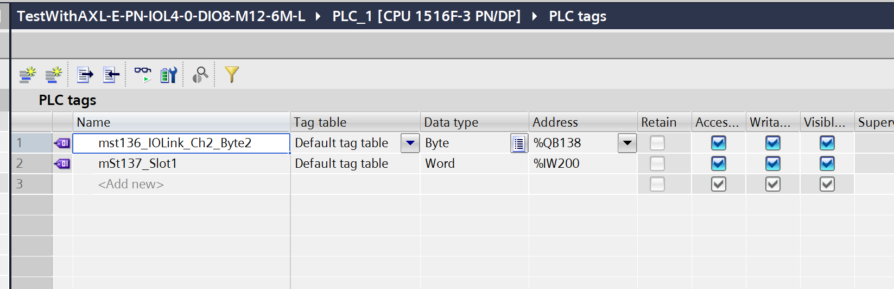
Task: Click the <Add new> tag cell
Action: coord(131,184)
